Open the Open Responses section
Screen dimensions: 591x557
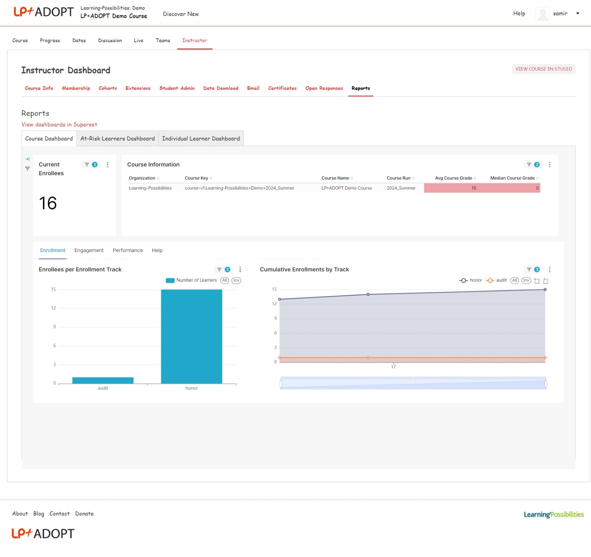pos(324,88)
